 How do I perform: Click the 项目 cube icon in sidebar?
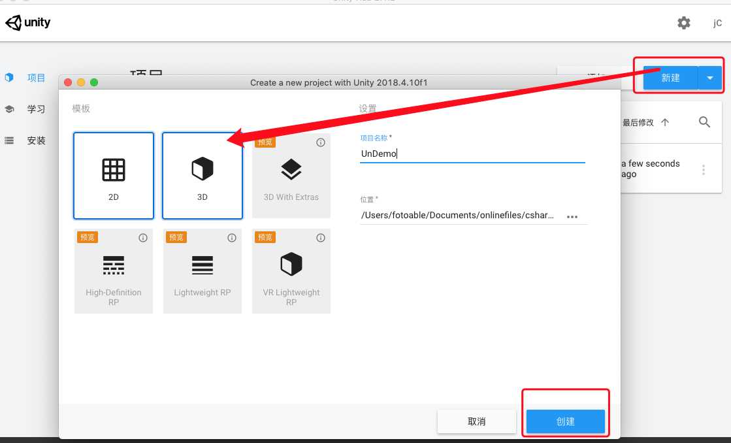(x=9, y=77)
